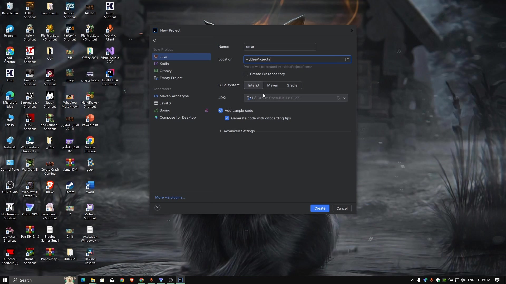This screenshot has height=284, width=506.
Task: Open OBS Studio desktop icon
Action: 10,187
